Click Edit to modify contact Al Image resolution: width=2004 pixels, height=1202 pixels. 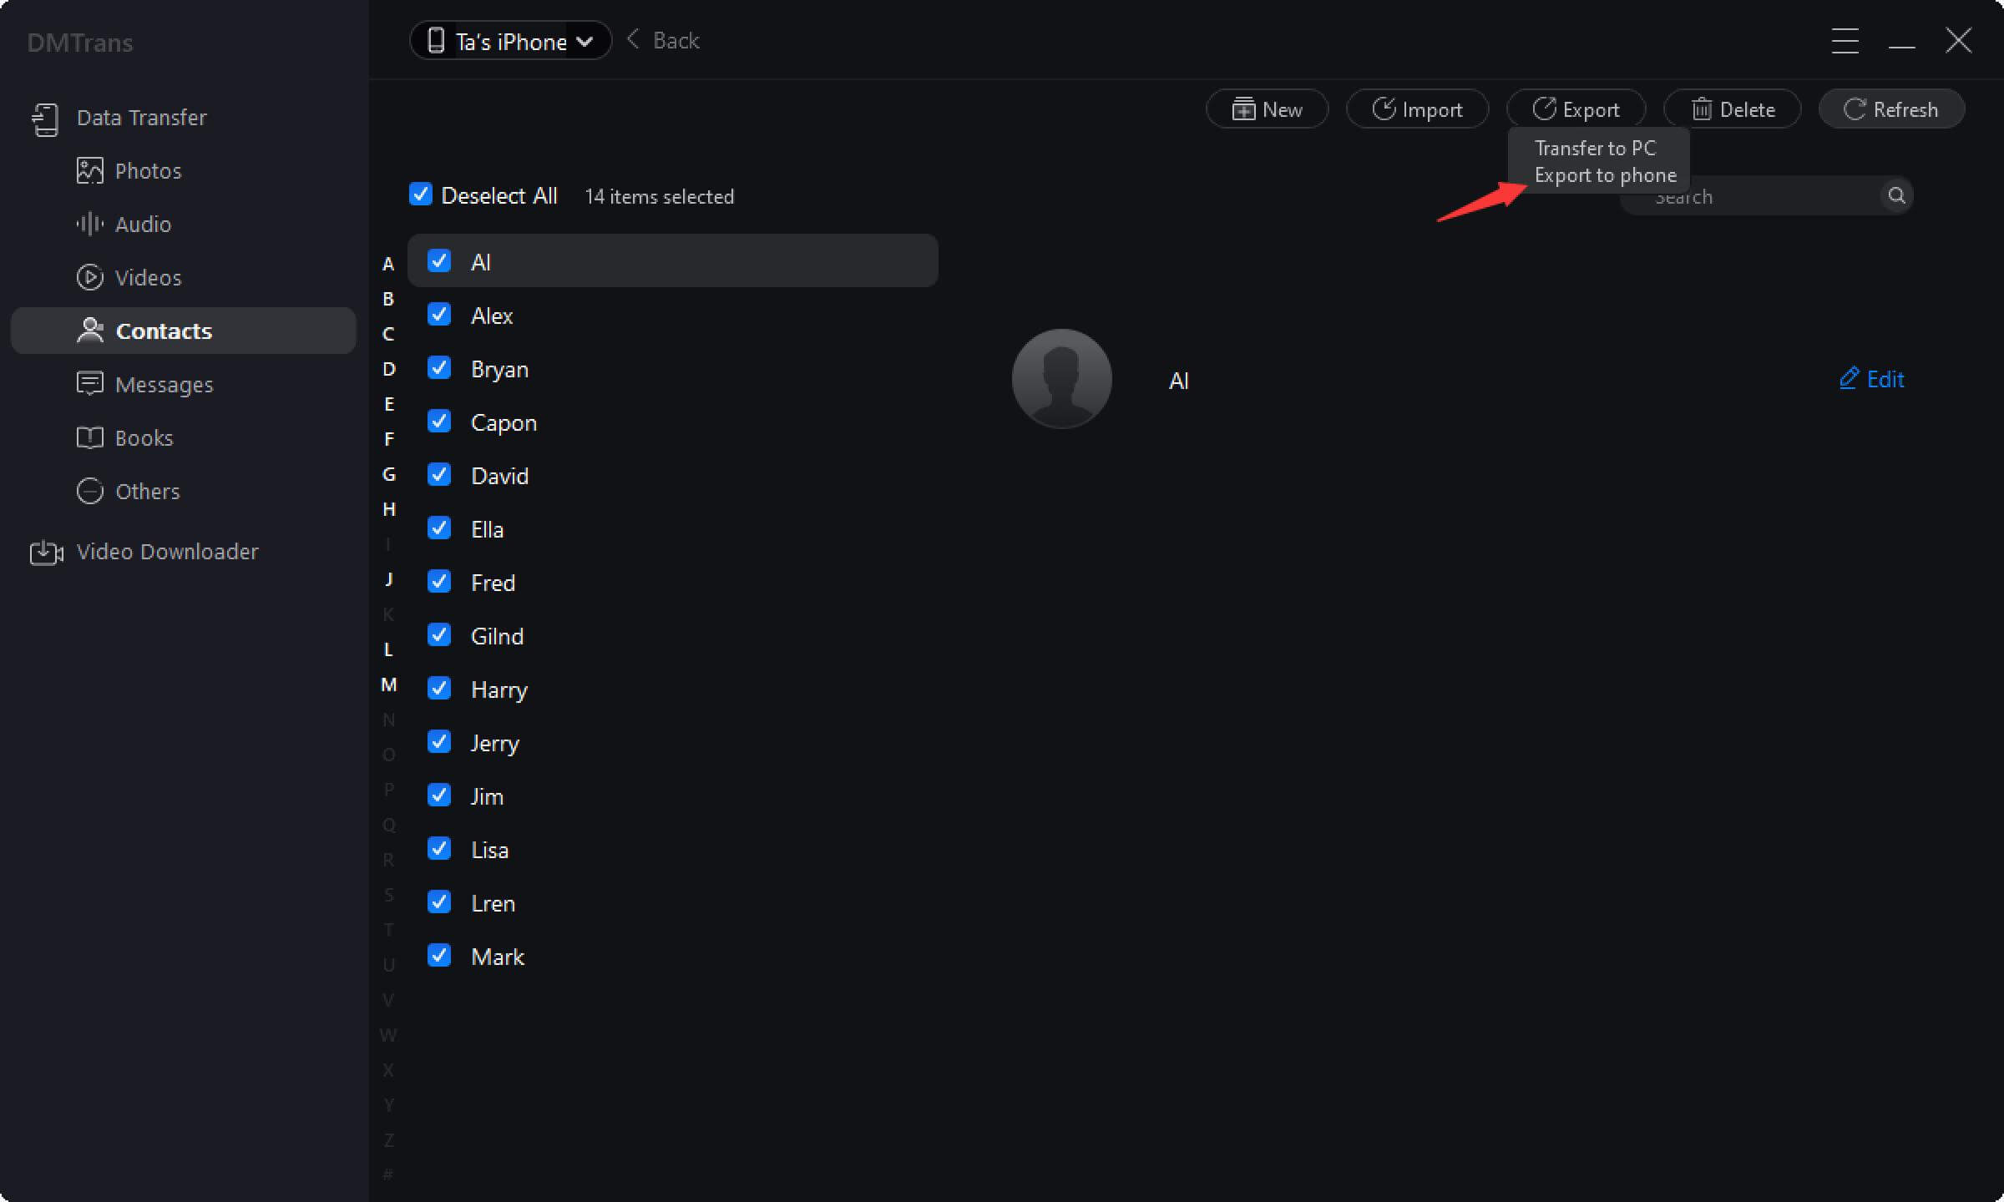click(x=1872, y=379)
